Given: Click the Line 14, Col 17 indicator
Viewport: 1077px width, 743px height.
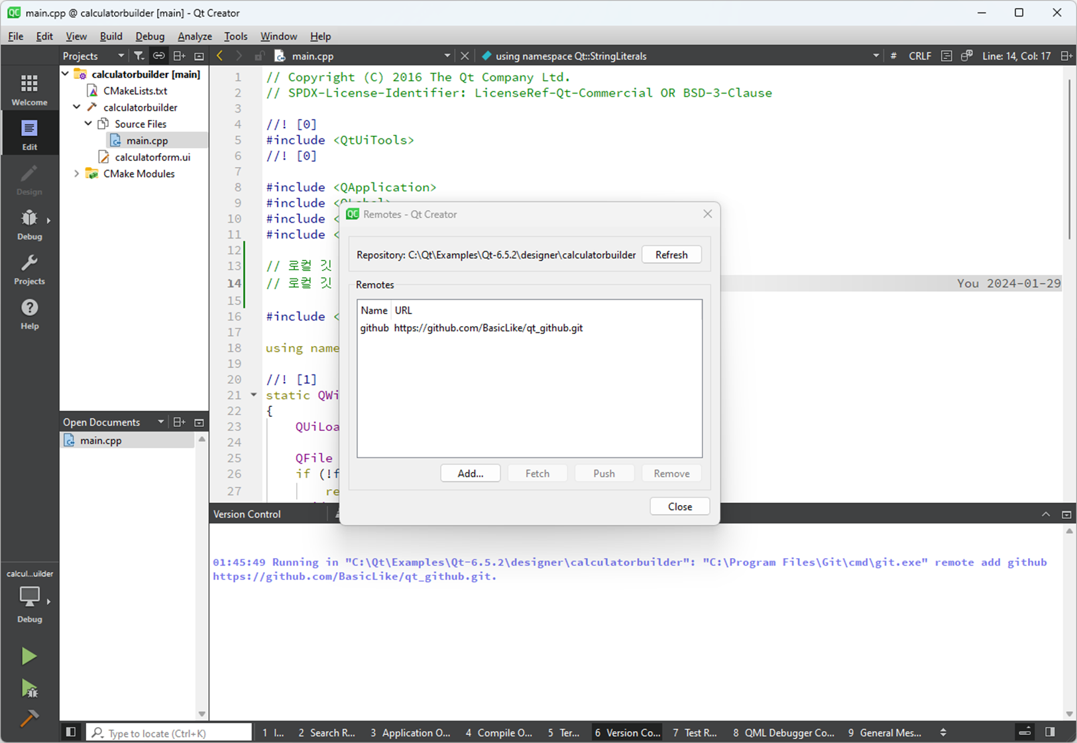Looking at the screenshot, I should 1016,56.
